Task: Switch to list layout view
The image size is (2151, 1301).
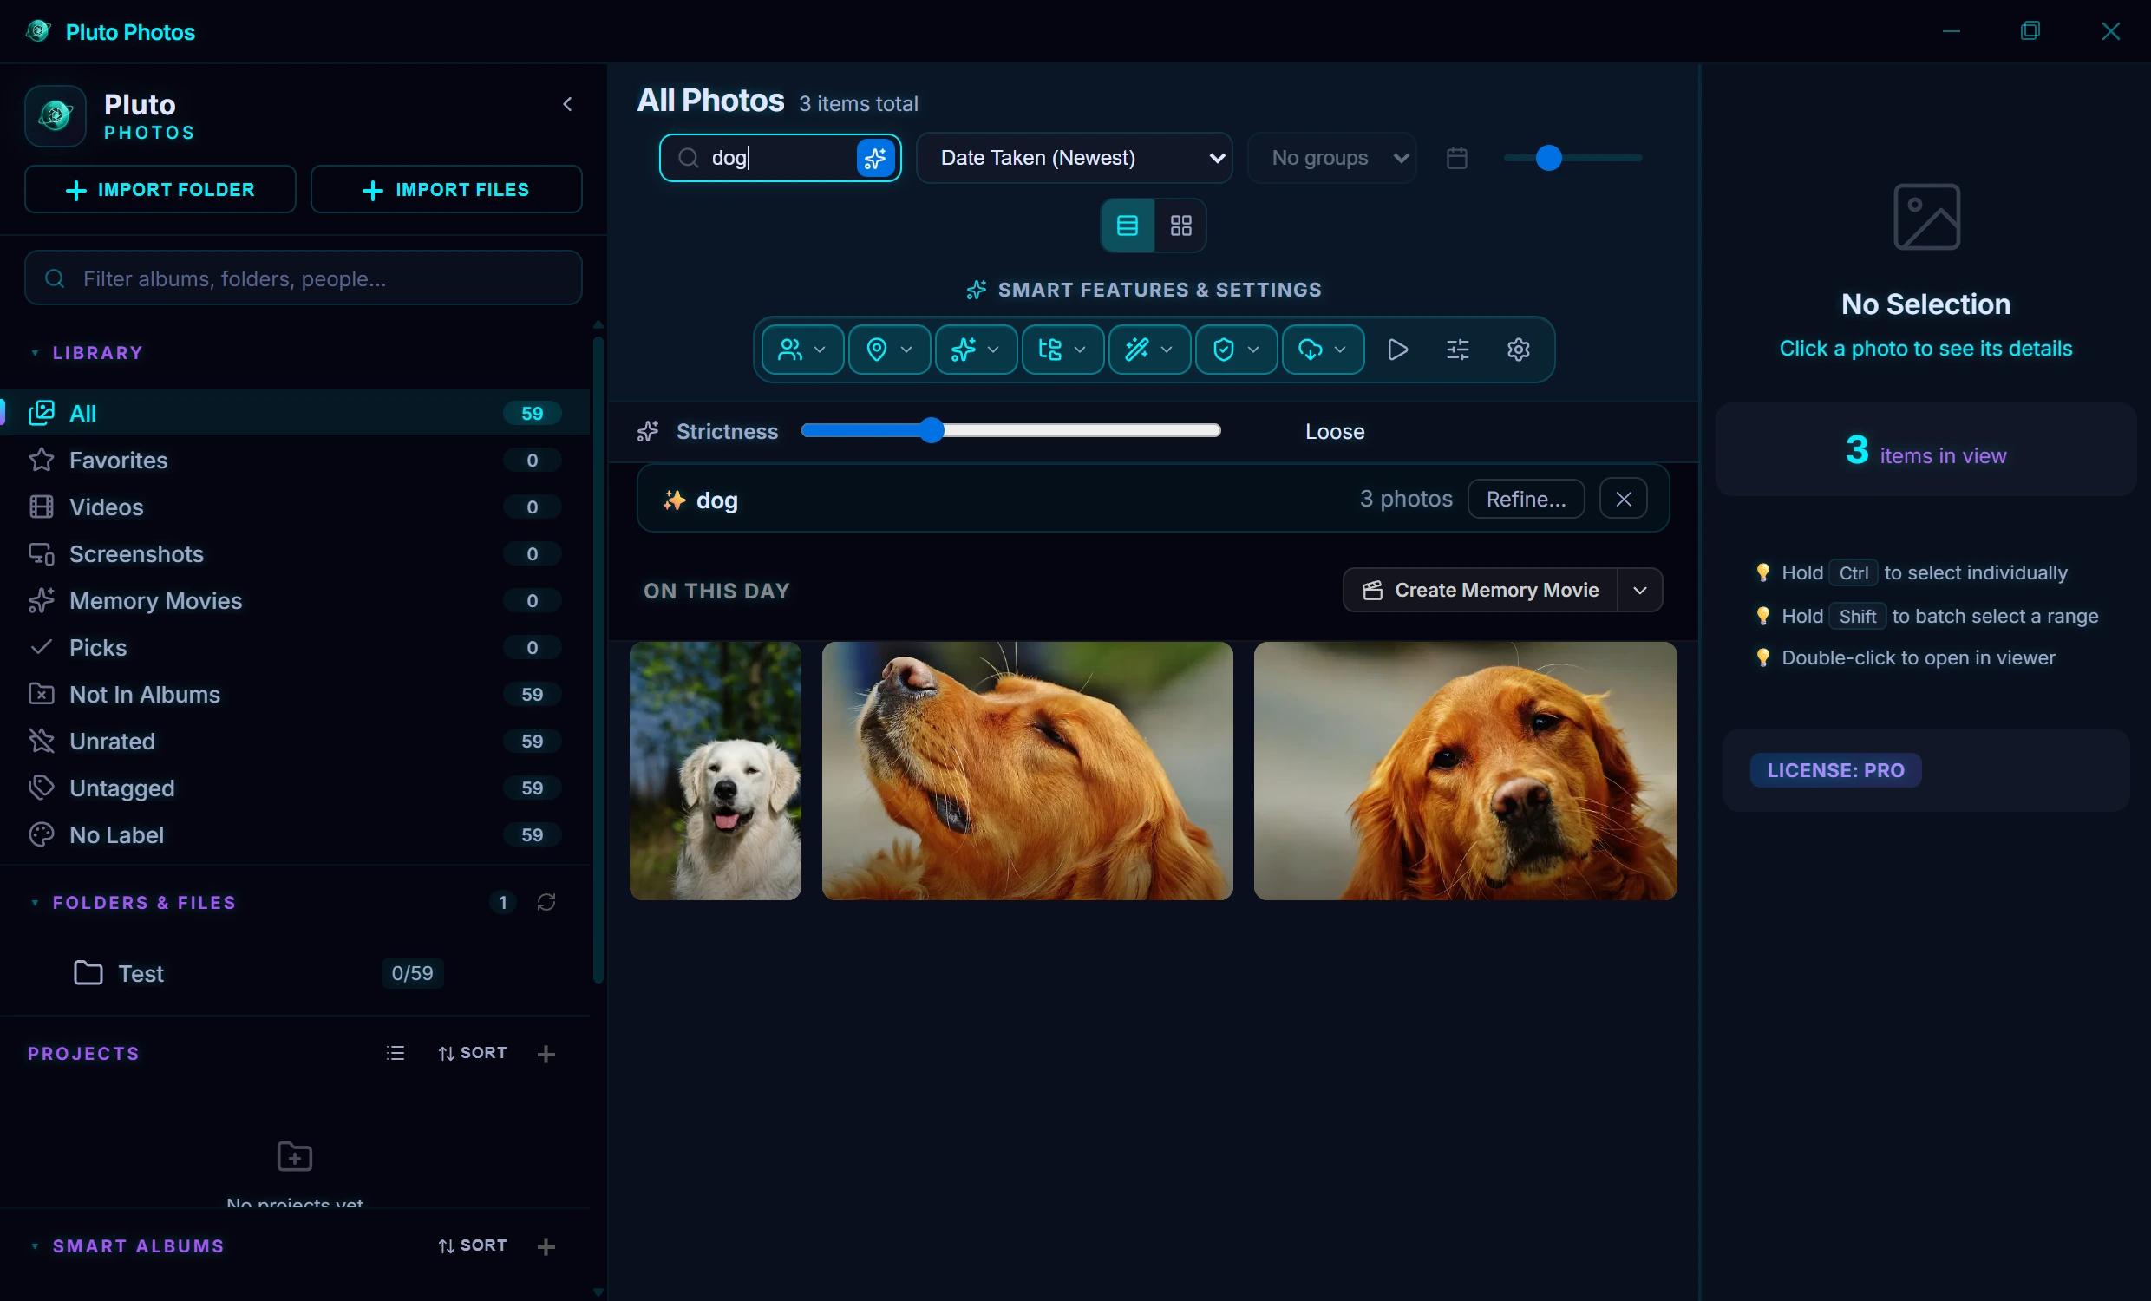Action: click(1127, 226)
